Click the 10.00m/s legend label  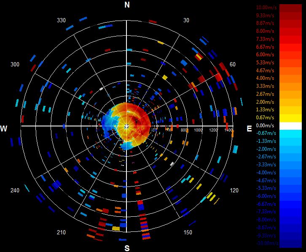266,8
